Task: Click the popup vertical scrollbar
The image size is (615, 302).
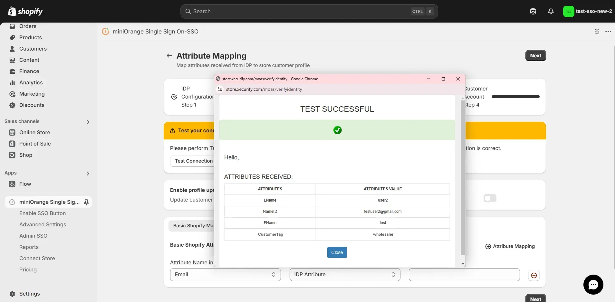Action: [463, 177]
